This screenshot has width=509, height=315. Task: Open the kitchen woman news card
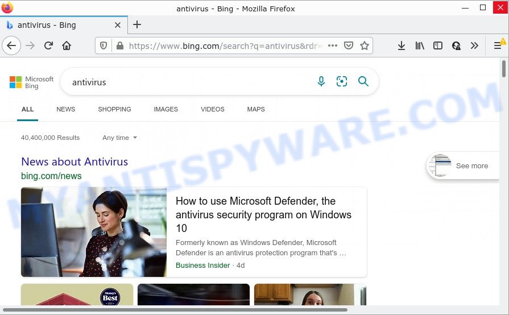tap(310, 295)
